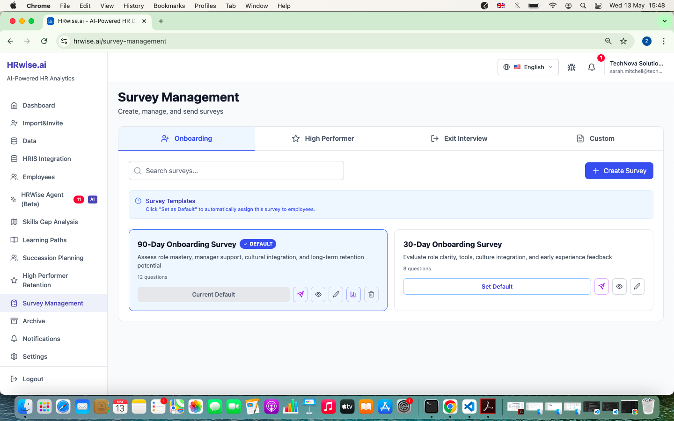Delete the 90-Day Onboarding Survey trash icon
The image size is (674, 421).
point(371,295)
